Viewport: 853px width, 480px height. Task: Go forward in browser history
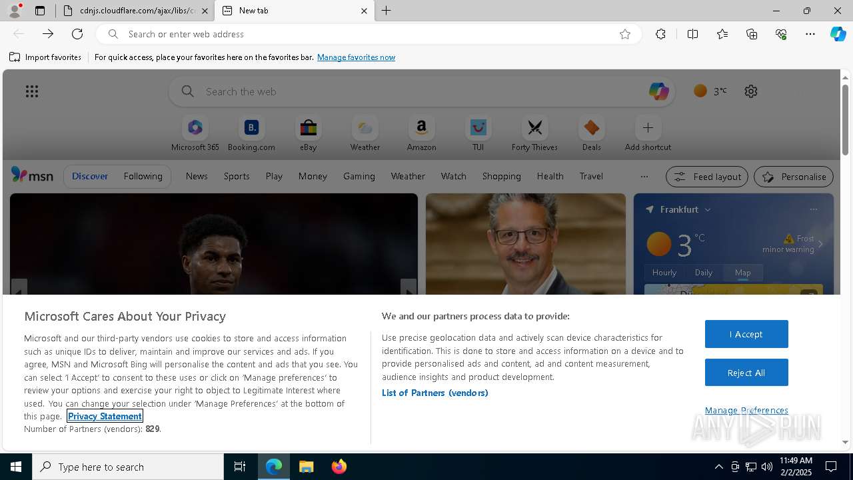pyautogui.click(x=48, y=34)
